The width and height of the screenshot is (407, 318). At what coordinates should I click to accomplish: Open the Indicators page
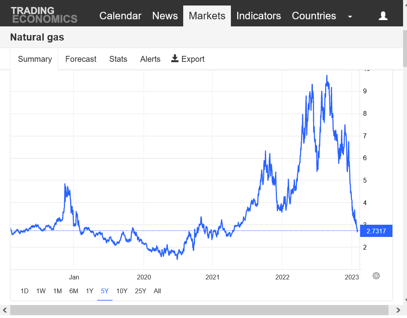258,16
